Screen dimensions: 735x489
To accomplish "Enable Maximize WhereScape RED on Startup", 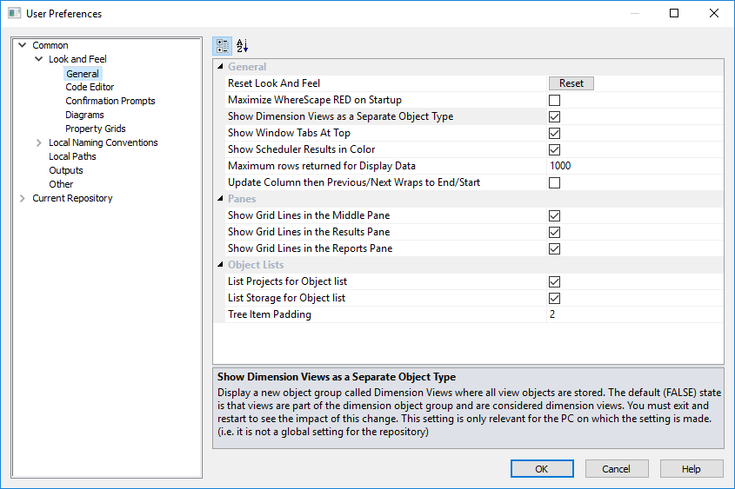I will click(x=554, y=100).
